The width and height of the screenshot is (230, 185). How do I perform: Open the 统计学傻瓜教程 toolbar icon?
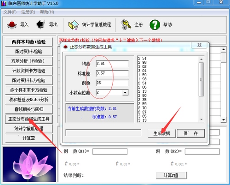click(x=73, y=25)
